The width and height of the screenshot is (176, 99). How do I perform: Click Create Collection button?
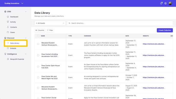(x=165, y=30)
